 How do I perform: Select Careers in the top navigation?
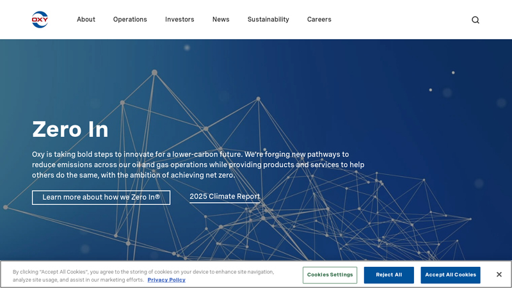[x=319, y=19]
